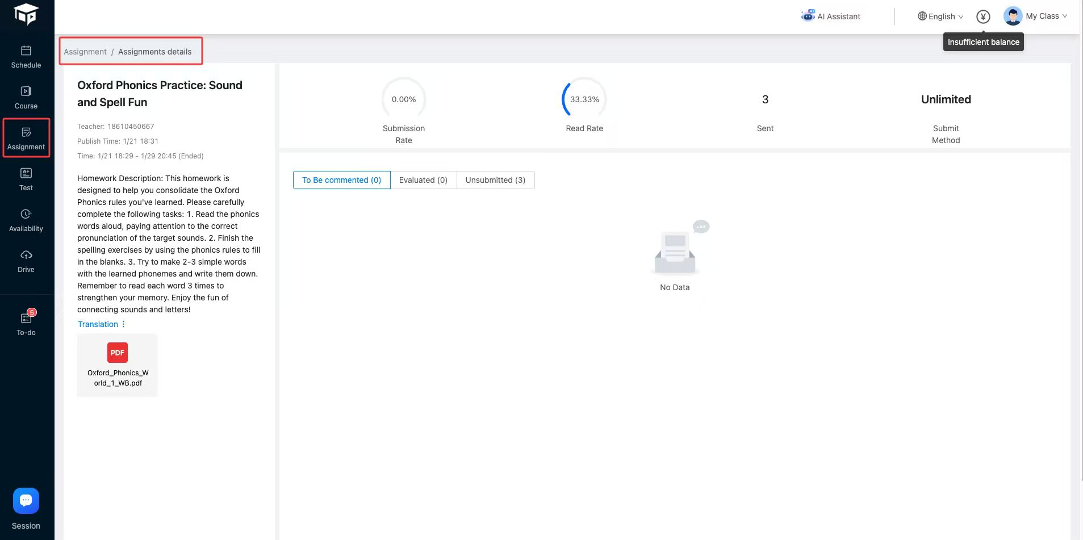Open Availability in the sidebar
The image size is (1083, 540).
26,220
